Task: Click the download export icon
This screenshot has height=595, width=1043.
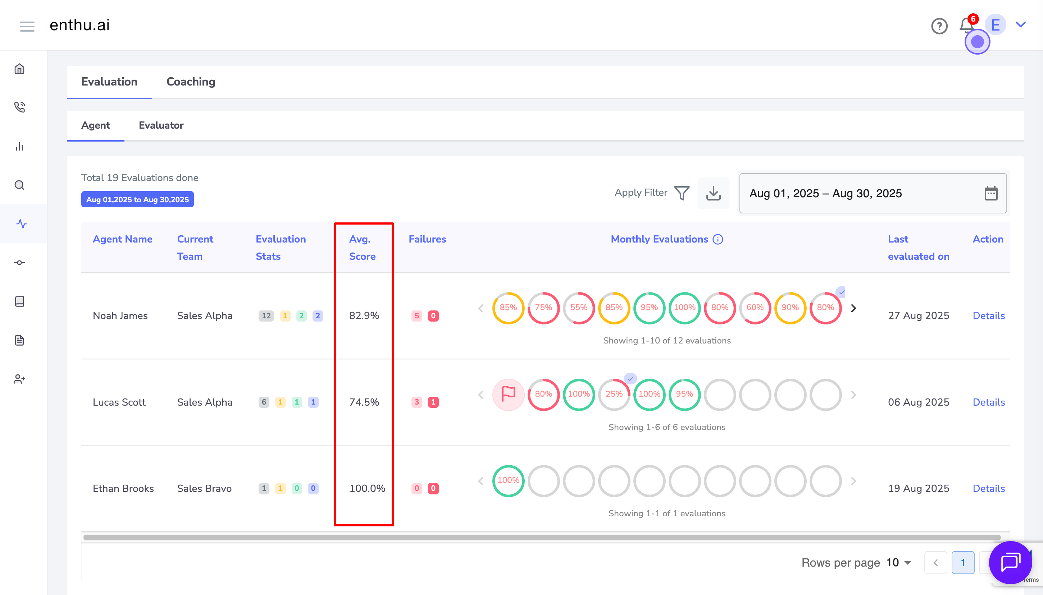Action: [x=713, y=193]
